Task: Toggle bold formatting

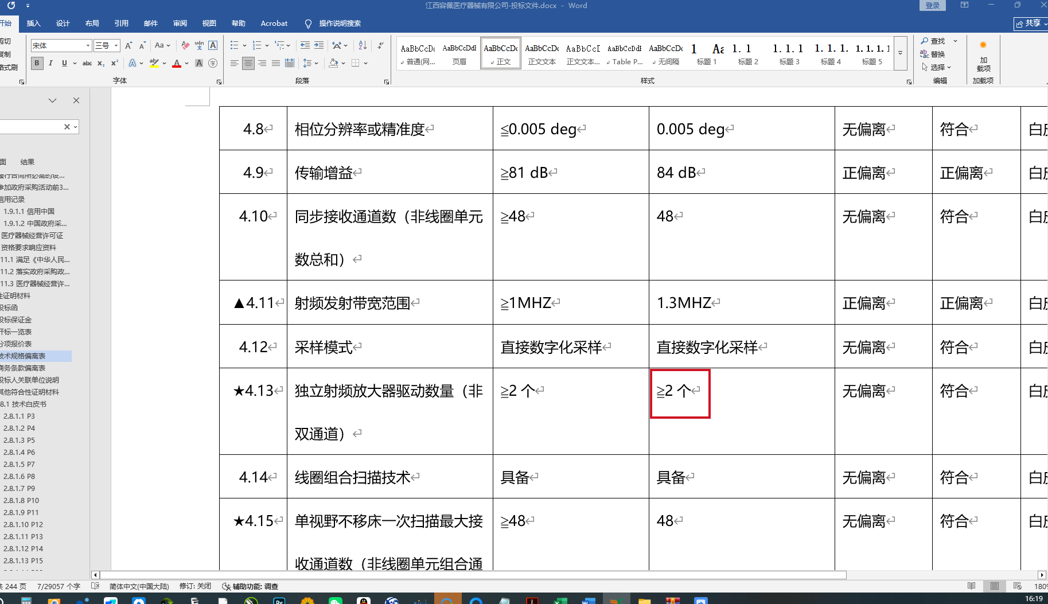Action: pos(37,63)
